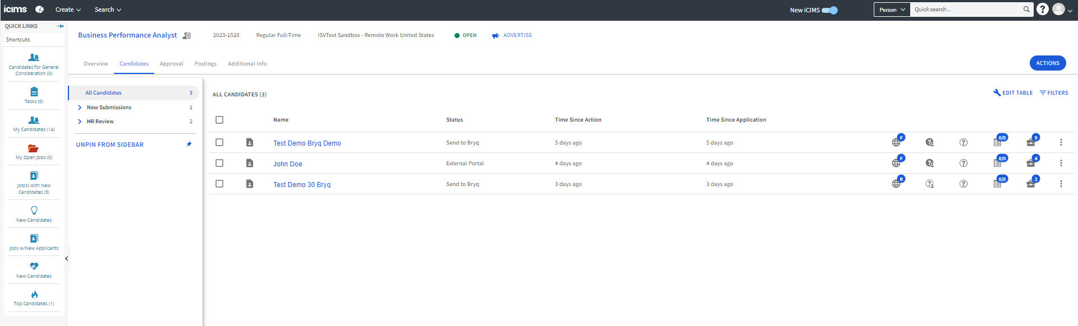Open the resume document icon for John Doe
The height and width of the screenshot is (326, 1078).
pyautogui.click(x=250, y=163)
